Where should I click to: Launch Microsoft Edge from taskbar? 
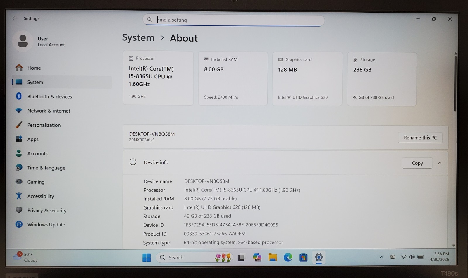tap(288, 258)
